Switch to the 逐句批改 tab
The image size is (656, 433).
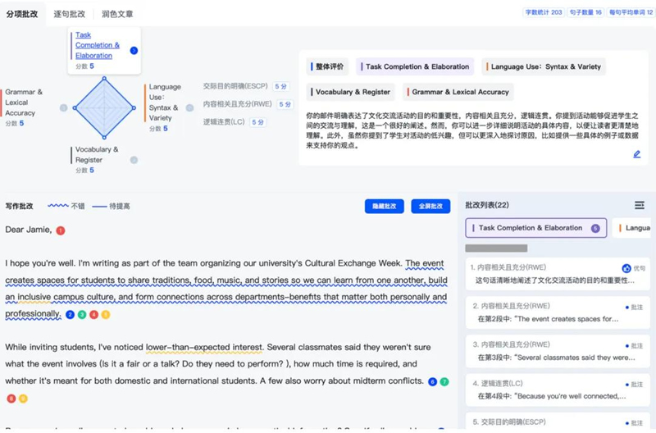point(69,14)
